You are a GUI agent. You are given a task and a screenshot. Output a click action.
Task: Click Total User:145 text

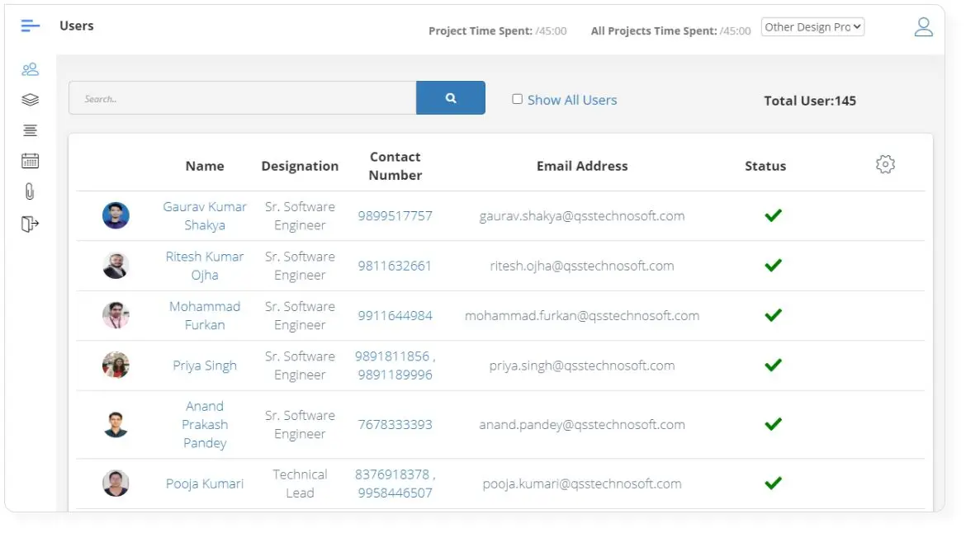click(x=809, y=101)
